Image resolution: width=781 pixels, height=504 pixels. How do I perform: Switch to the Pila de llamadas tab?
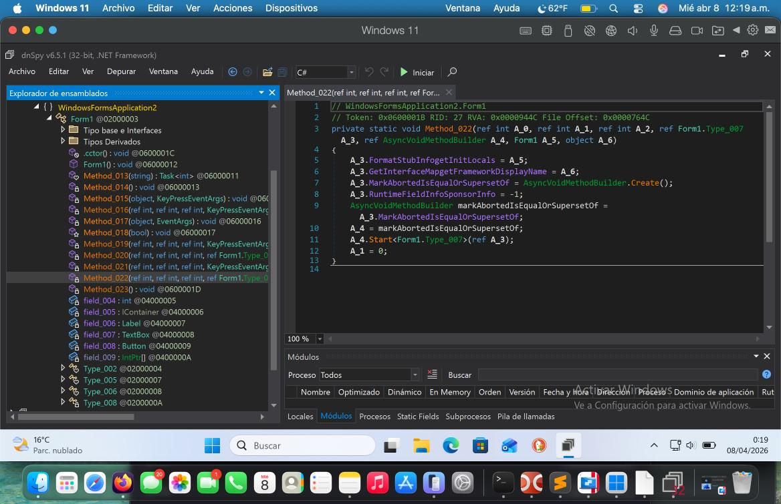pos(526,416)
